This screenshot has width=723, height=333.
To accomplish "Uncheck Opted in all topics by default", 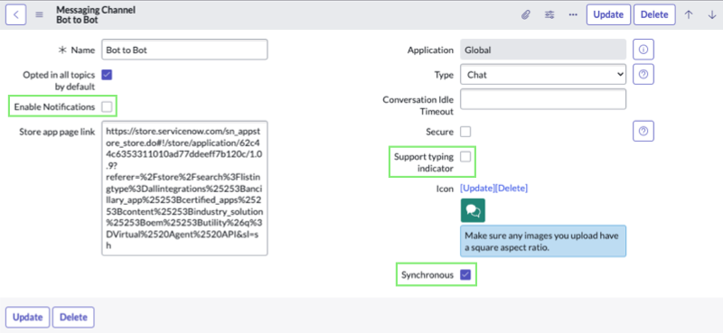I will [107, 75].
